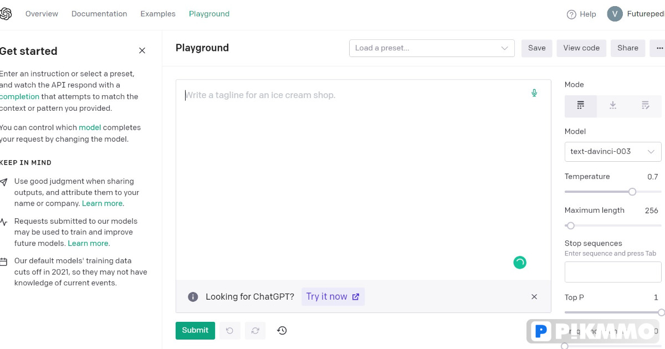Open the text-davinci-003 model dropdown
665x349 pixels.
(613, 151)
